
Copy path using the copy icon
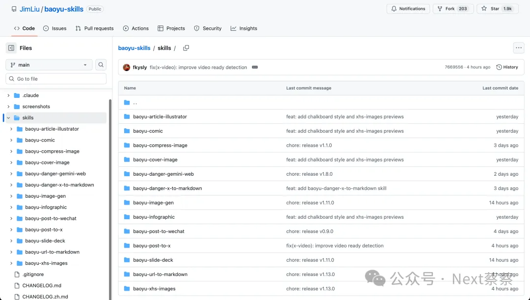coord(186,48)
